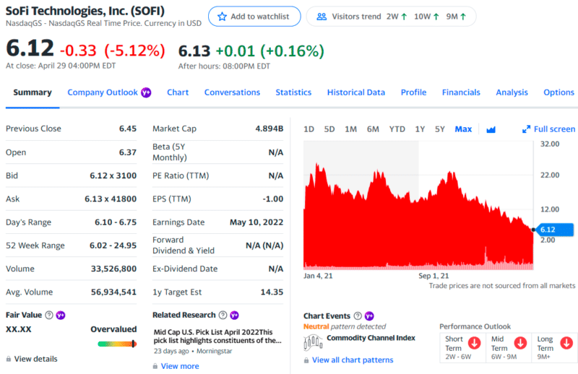The height and width of the screenshot is (374, 578).
Task: Open the Profile tab
Action: (x=413, y=92)
